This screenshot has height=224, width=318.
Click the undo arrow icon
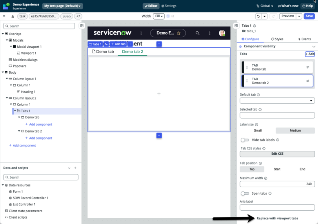coord(258,16)
